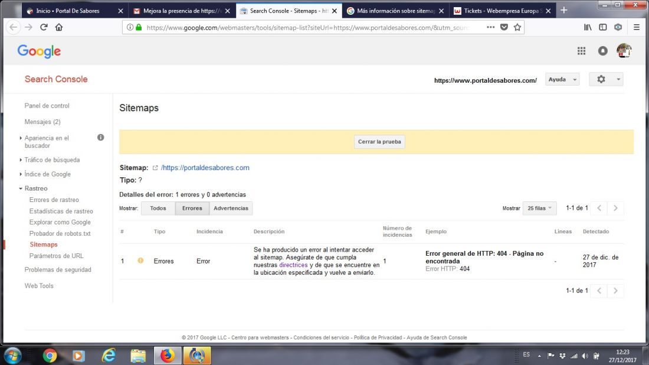This screenshot has height=365, width=649.
Task: Open the Ayuda dropdown
Action: pyautogui.click(x=562, y=79)
